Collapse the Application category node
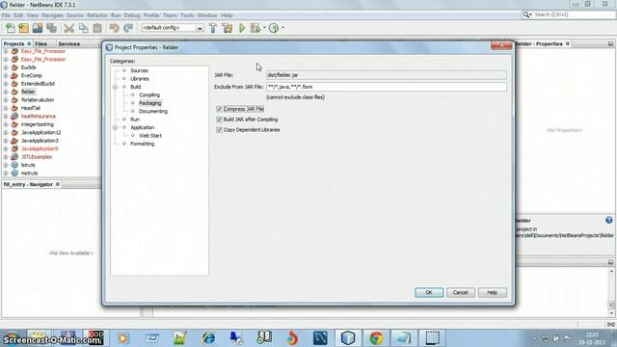The width and height of the screenshot is (617, 347). pyautogui.click(x=116, y=127)
